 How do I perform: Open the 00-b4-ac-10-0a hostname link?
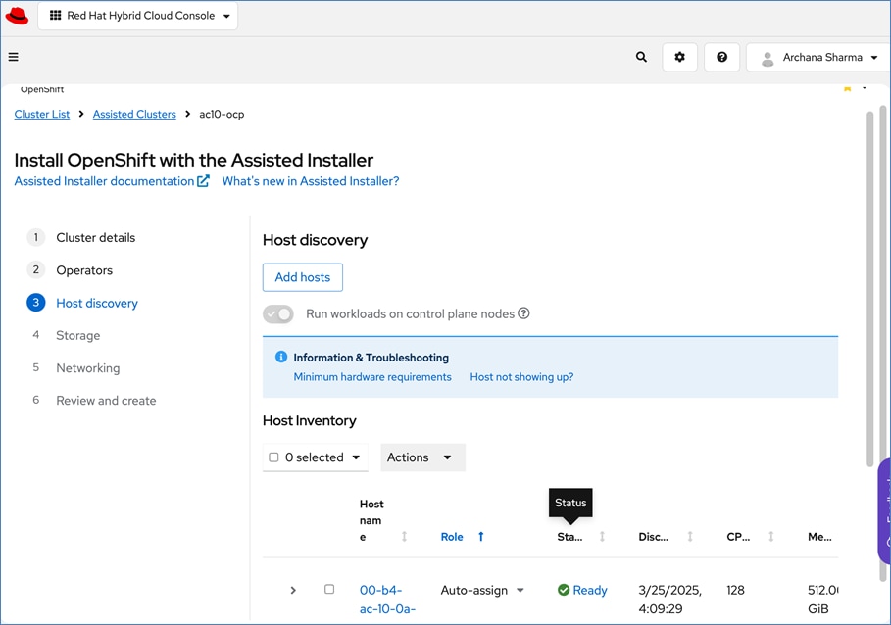pyautogui.click(x=387, y=600)
